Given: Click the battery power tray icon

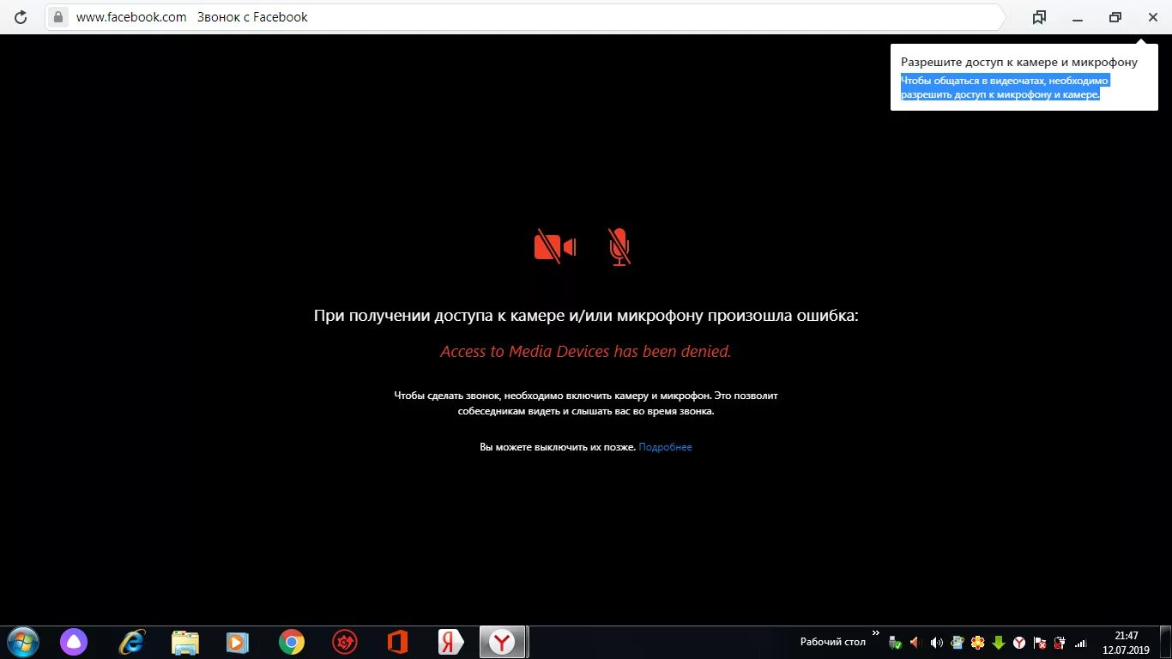Looking at the screenshot, I should point(1060,643).
